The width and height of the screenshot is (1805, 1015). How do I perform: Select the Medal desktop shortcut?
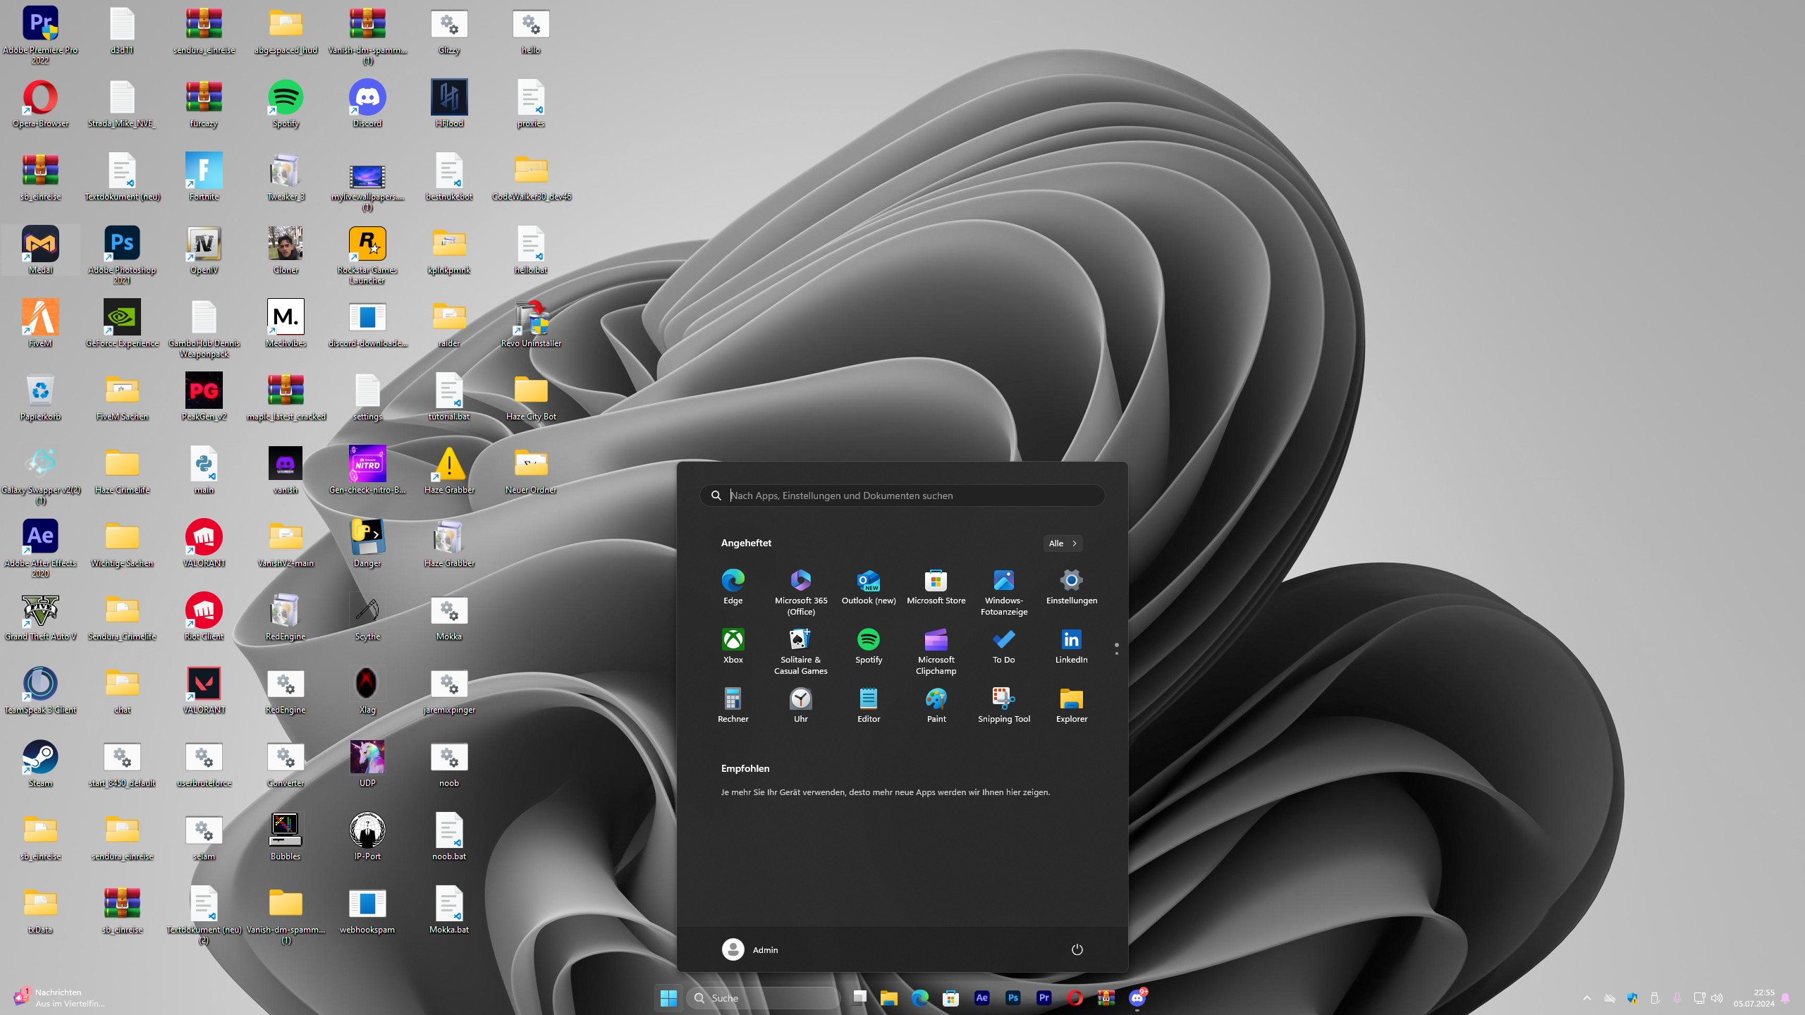pyautogui.click(x=40, y=250)
